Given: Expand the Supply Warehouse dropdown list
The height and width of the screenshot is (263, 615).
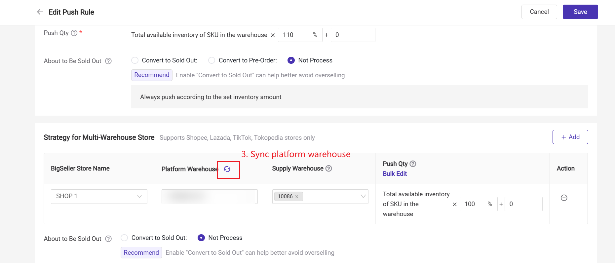Looking at the screenshot, I should click(363, 197).
